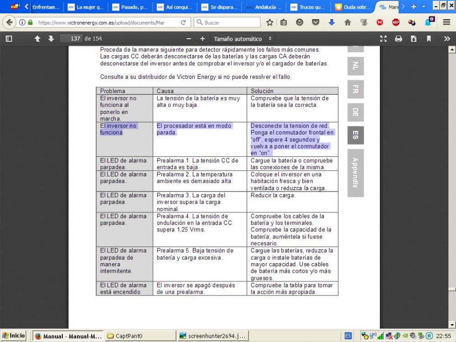Switch to the Trucos qu... tab

point(309,7)
